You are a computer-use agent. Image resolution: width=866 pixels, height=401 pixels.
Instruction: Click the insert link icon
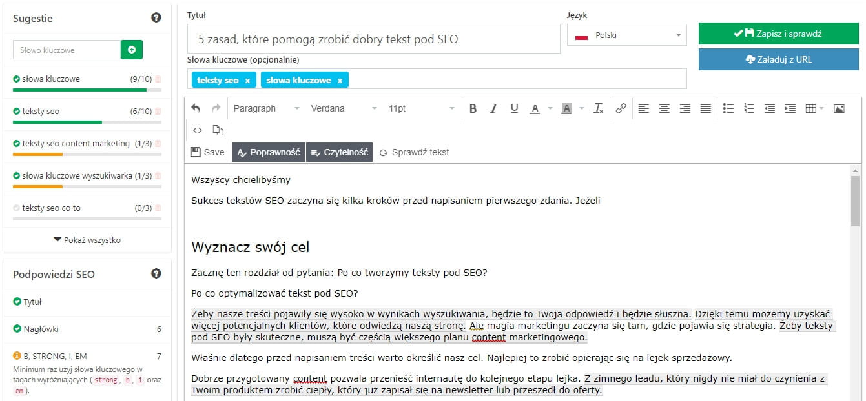[621, 108]
